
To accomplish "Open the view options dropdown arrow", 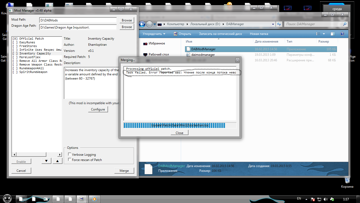I will click(x=324, y=34).
